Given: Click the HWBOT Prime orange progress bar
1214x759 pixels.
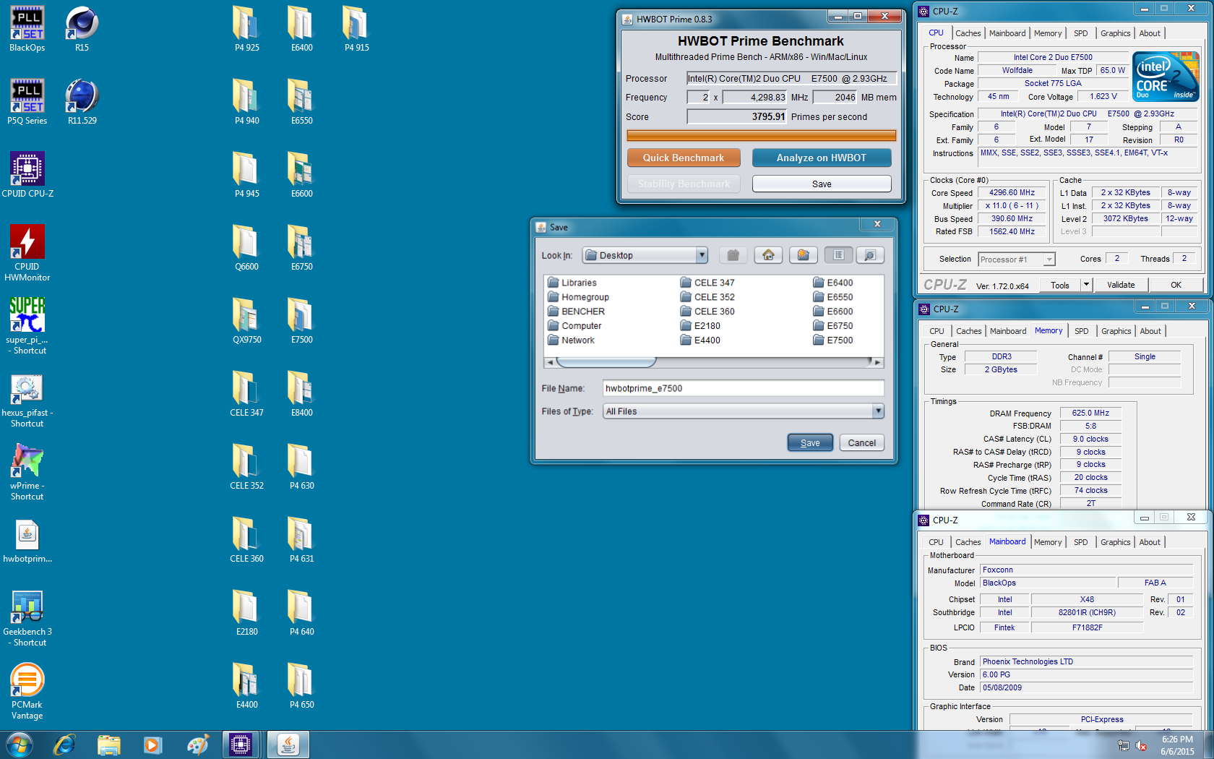Looking at the screenshot, I should click(761, 135).
